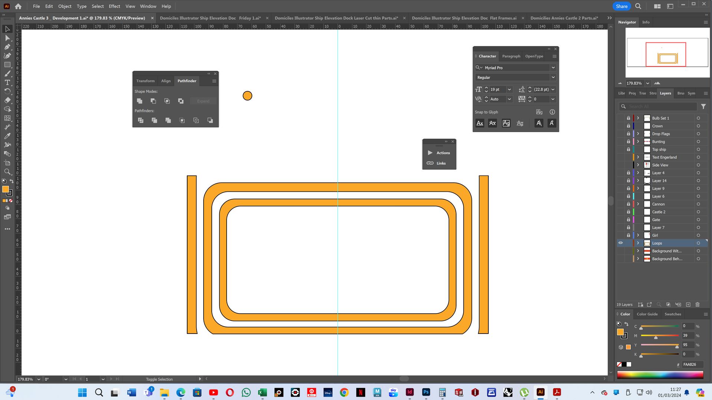Viewport: 712px width, 400px height.
Task: Click the Unite shape mode in Pathfinder
Action: (139, 101)
